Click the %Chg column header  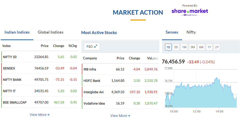tap(73, 46)
